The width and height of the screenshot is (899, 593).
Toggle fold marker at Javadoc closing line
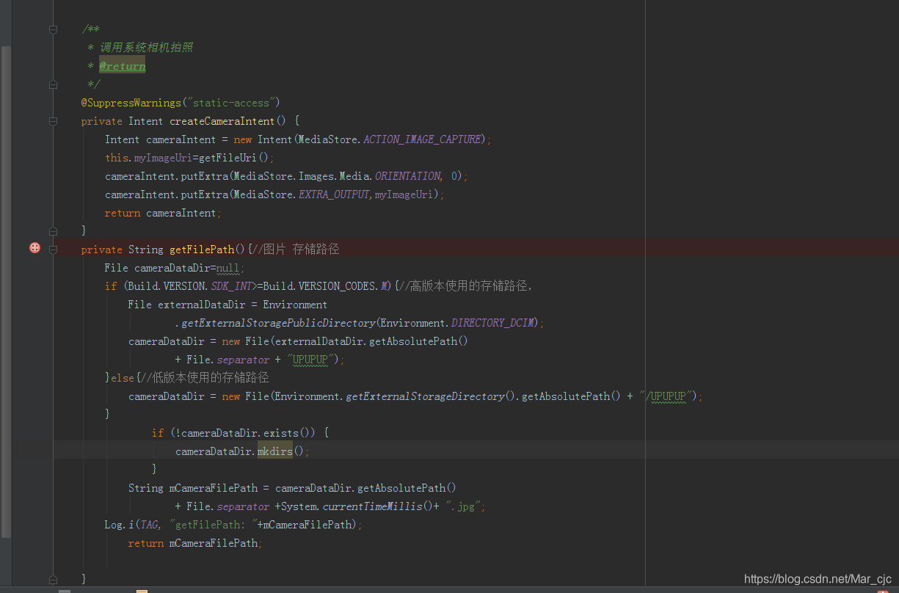pos(53,84)
